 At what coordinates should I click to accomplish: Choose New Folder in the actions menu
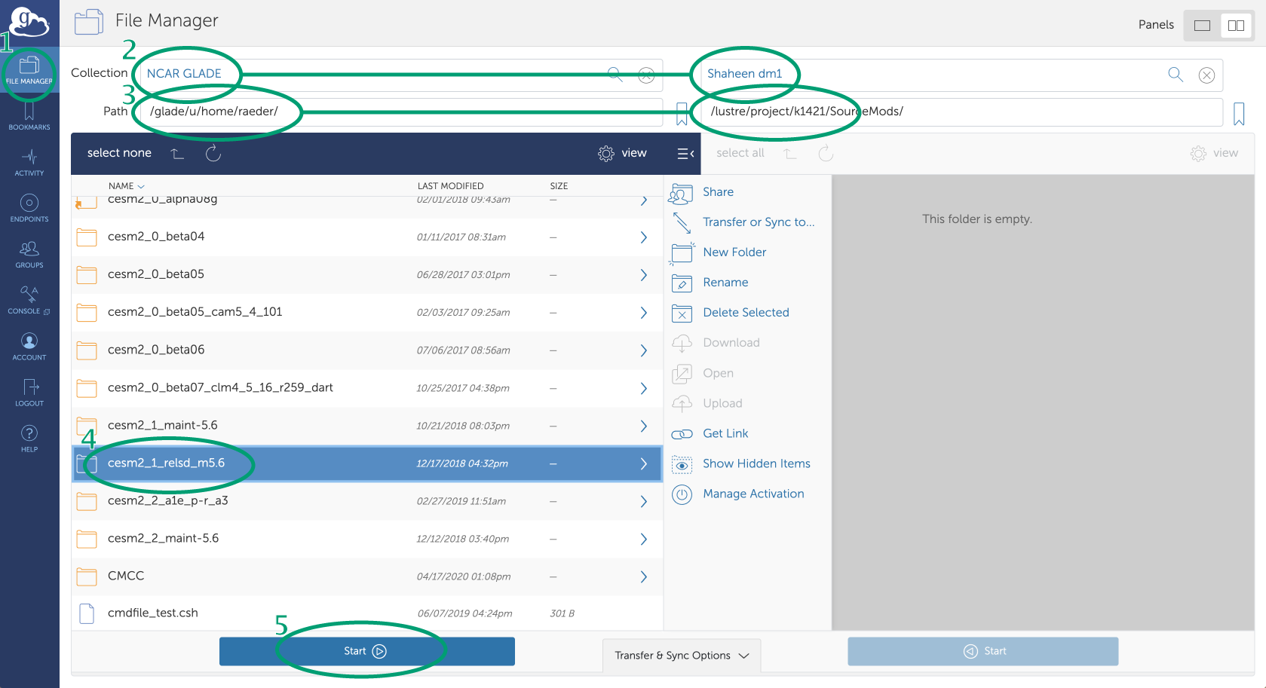734,252
